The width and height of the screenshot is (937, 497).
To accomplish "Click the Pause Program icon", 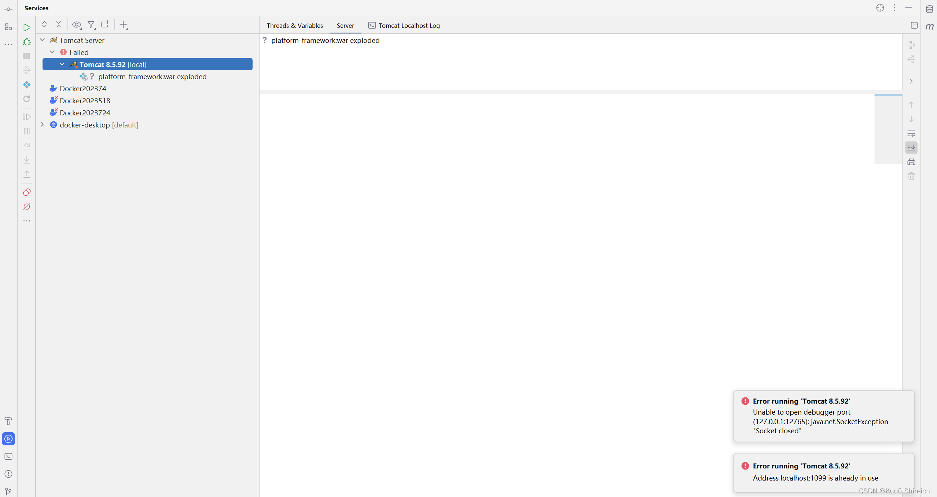I will [x=27, y=131].
